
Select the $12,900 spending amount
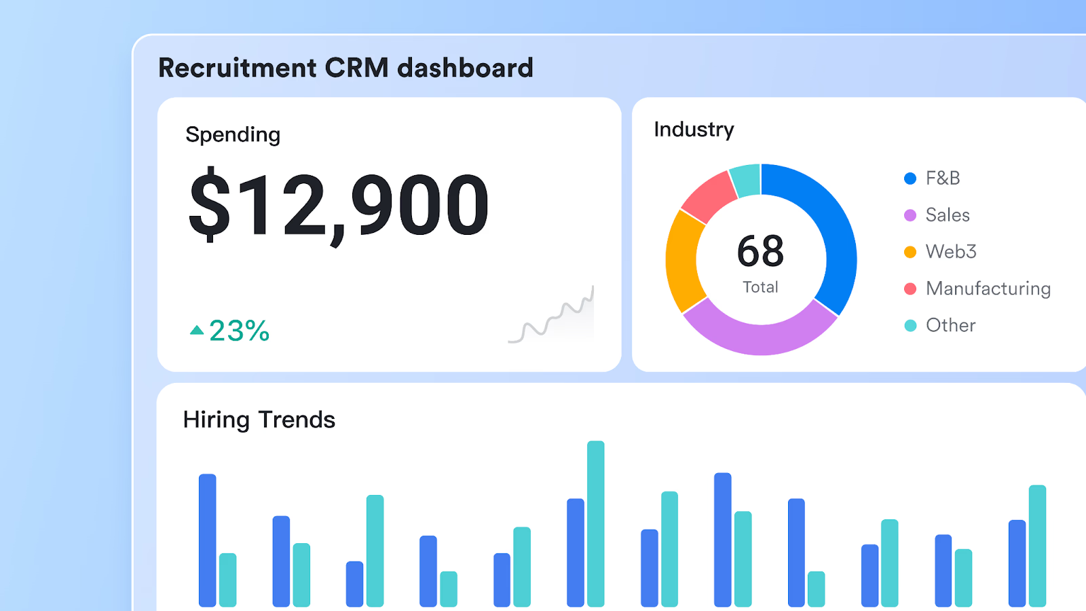point(339,206)
